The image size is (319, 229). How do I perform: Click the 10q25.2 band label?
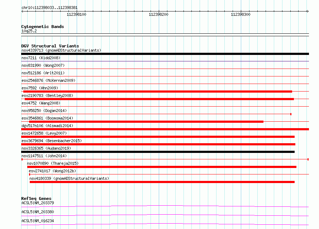click(29, 31)
